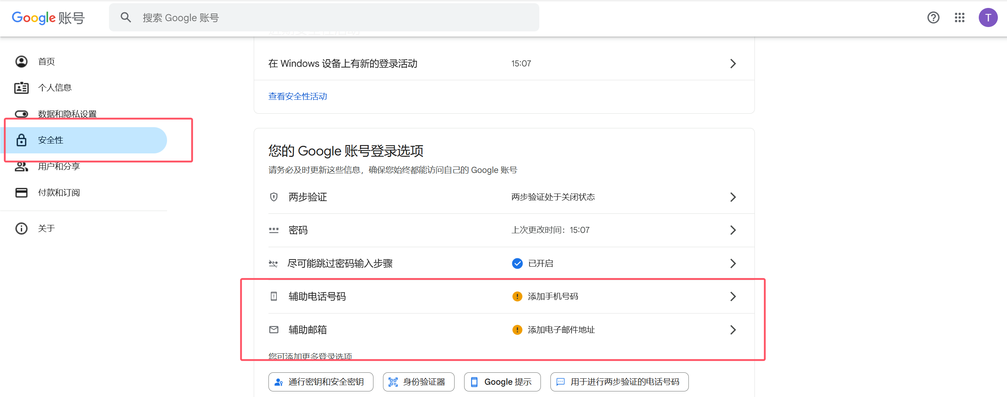Viewport: 1007px width, 397px height.
Task: Click the skip-password crossed icon
Action: click(273, 263)
